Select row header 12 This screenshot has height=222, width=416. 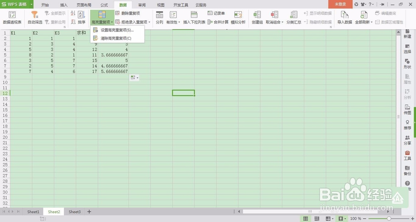coord(5,93)
